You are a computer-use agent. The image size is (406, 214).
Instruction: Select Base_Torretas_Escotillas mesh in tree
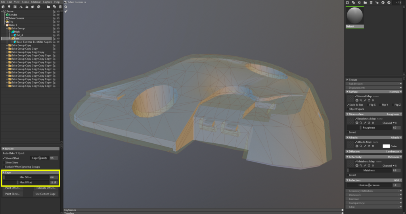(x=34, y=42)
